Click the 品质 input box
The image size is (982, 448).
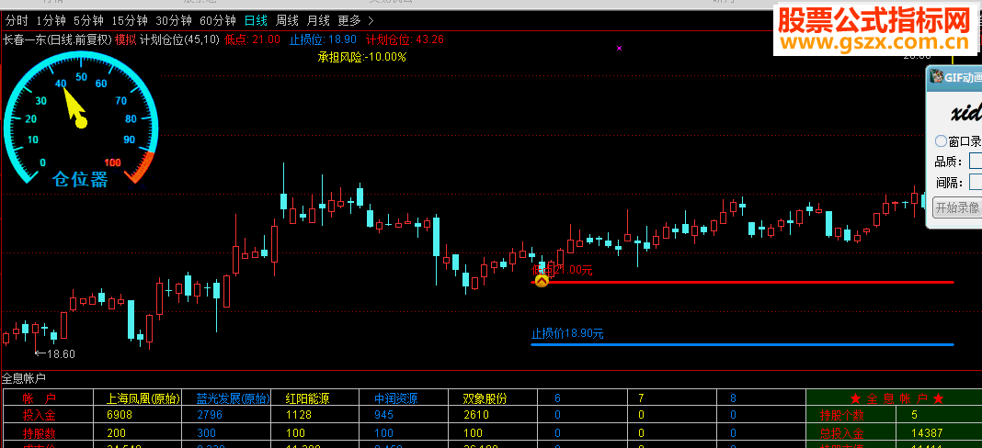(976, 162)
